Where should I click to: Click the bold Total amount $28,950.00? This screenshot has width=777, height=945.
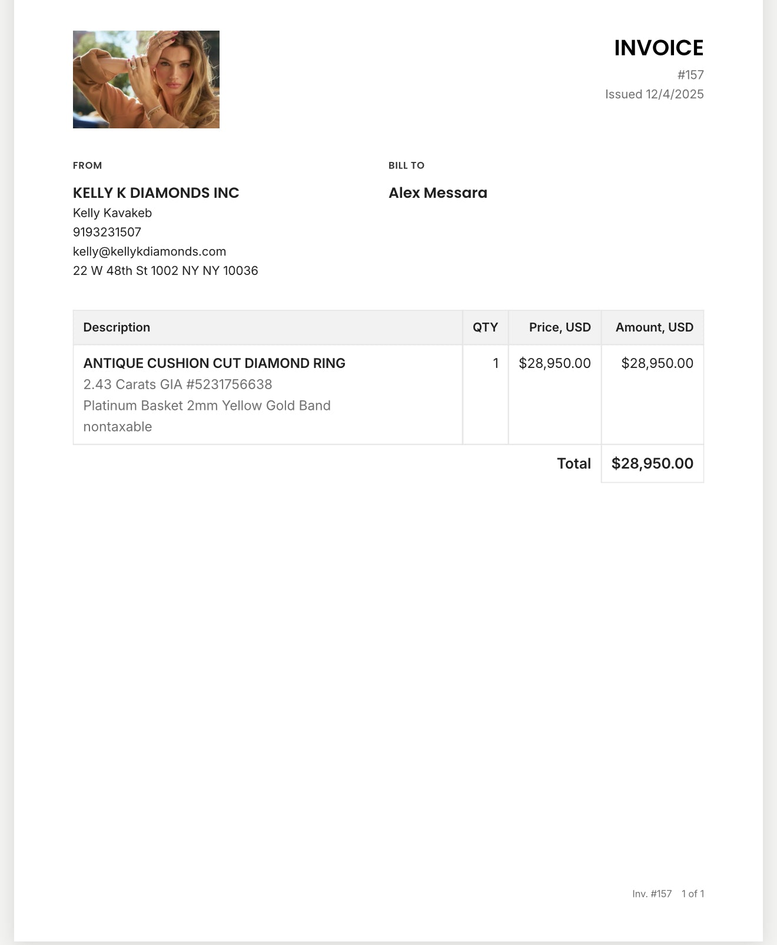pyautogui.click(x=652, y=463)
